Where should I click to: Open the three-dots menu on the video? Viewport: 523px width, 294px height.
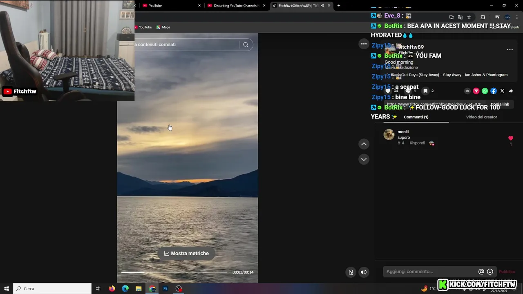[364, 44]
